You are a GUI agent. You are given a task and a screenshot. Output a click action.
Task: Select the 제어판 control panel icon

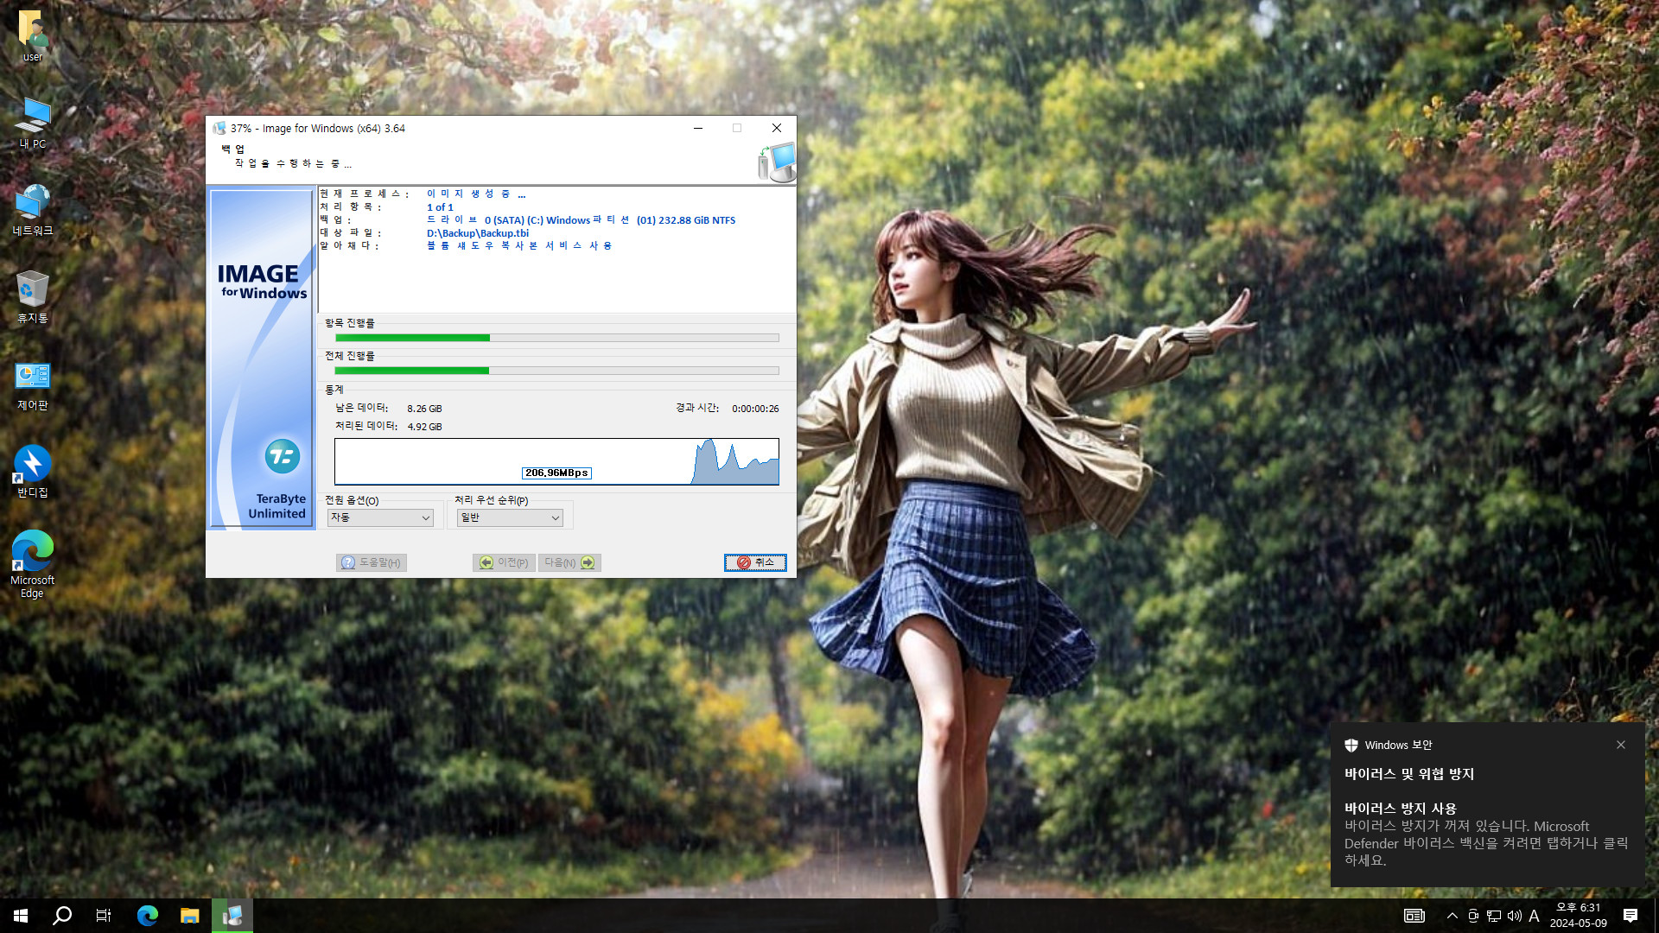coord(33,385)
